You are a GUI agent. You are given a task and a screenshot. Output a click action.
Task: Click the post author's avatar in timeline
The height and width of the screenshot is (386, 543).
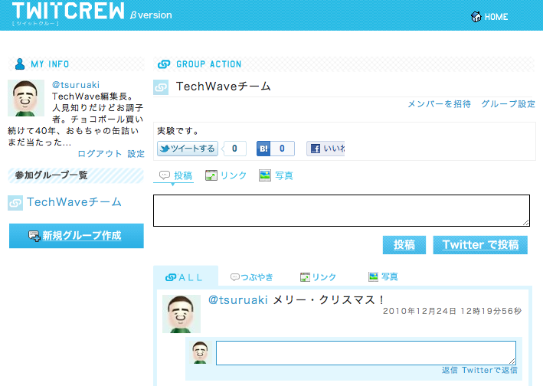click(182, 314)
